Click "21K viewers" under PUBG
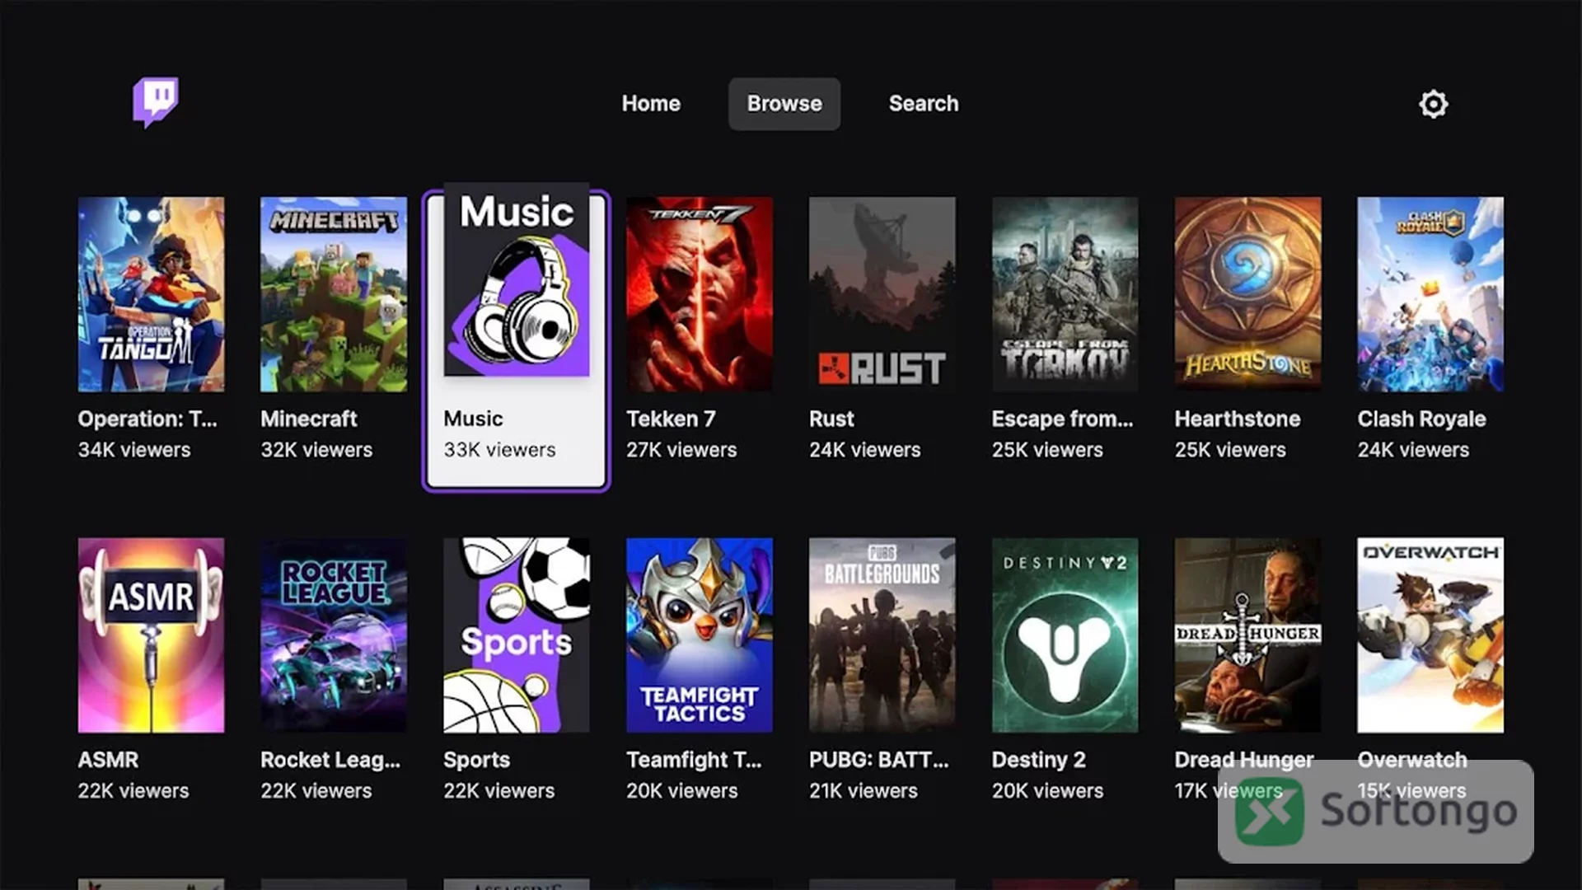 (864, 791)
